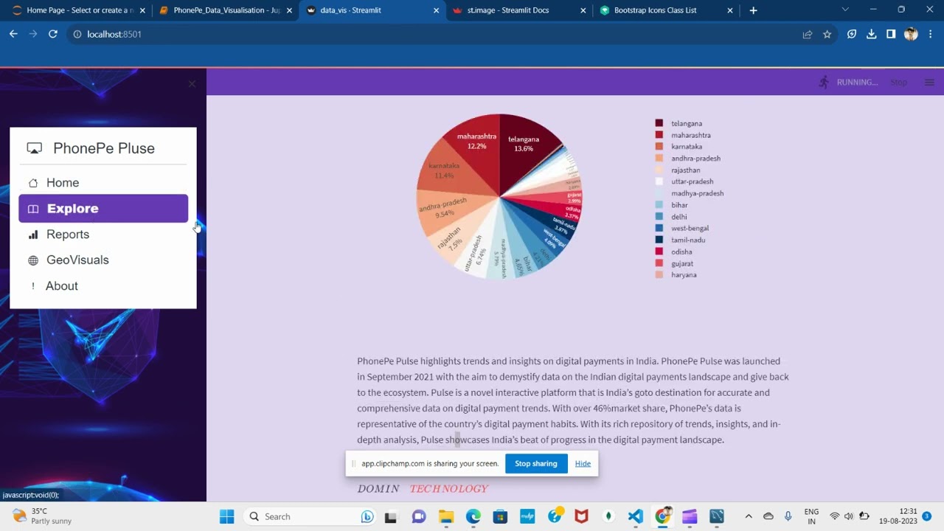The width and height of the screenshot is (944, 531).
Task: Click microphone icon in system tray
Action: coord(788,516)
